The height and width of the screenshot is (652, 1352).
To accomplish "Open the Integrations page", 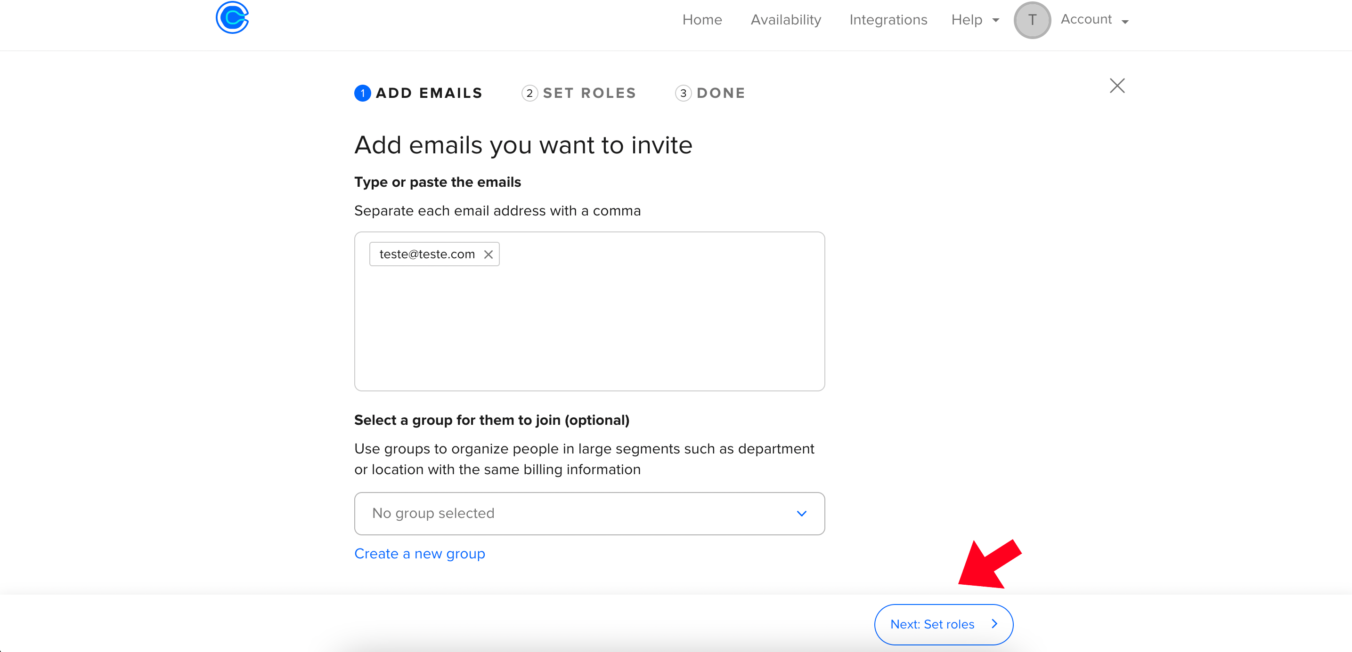I will [888, 20].
